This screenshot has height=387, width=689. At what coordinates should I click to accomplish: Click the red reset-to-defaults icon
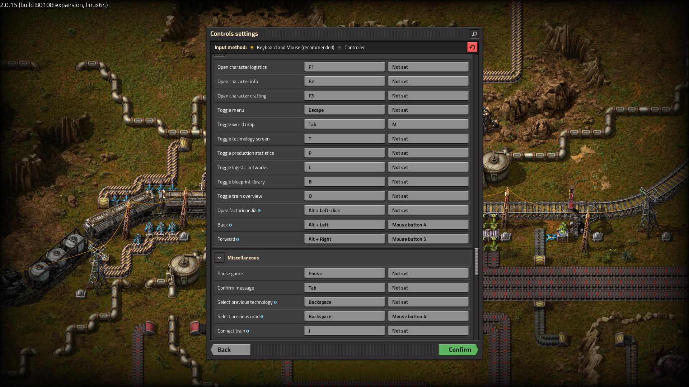tap(472, 47)
